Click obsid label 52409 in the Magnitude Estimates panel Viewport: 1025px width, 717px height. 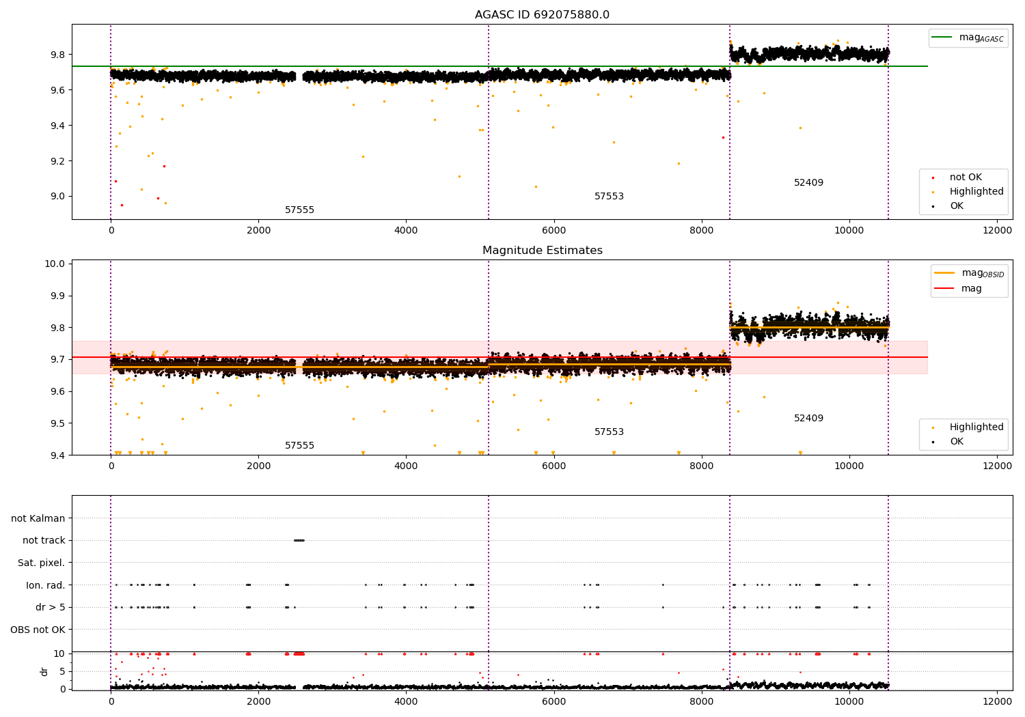coord(808,419)
